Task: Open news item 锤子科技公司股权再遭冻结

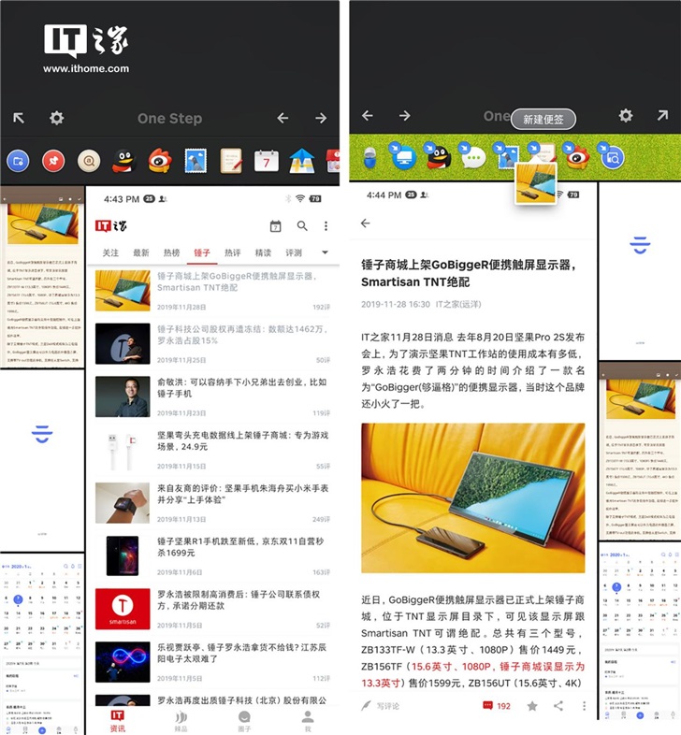Action: tap(213, 343)
